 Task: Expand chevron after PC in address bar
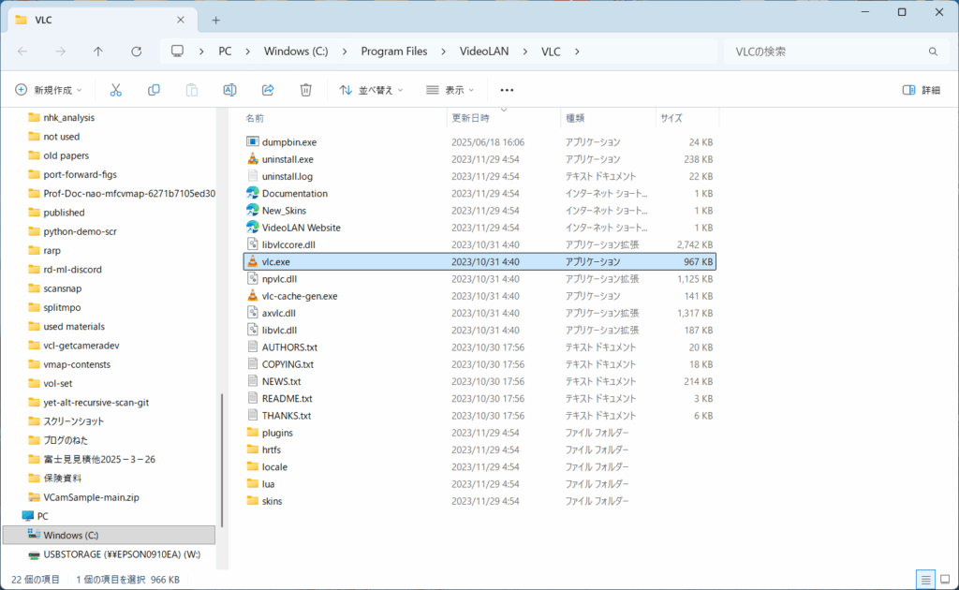pyautogui.click(x=247, y=52)
